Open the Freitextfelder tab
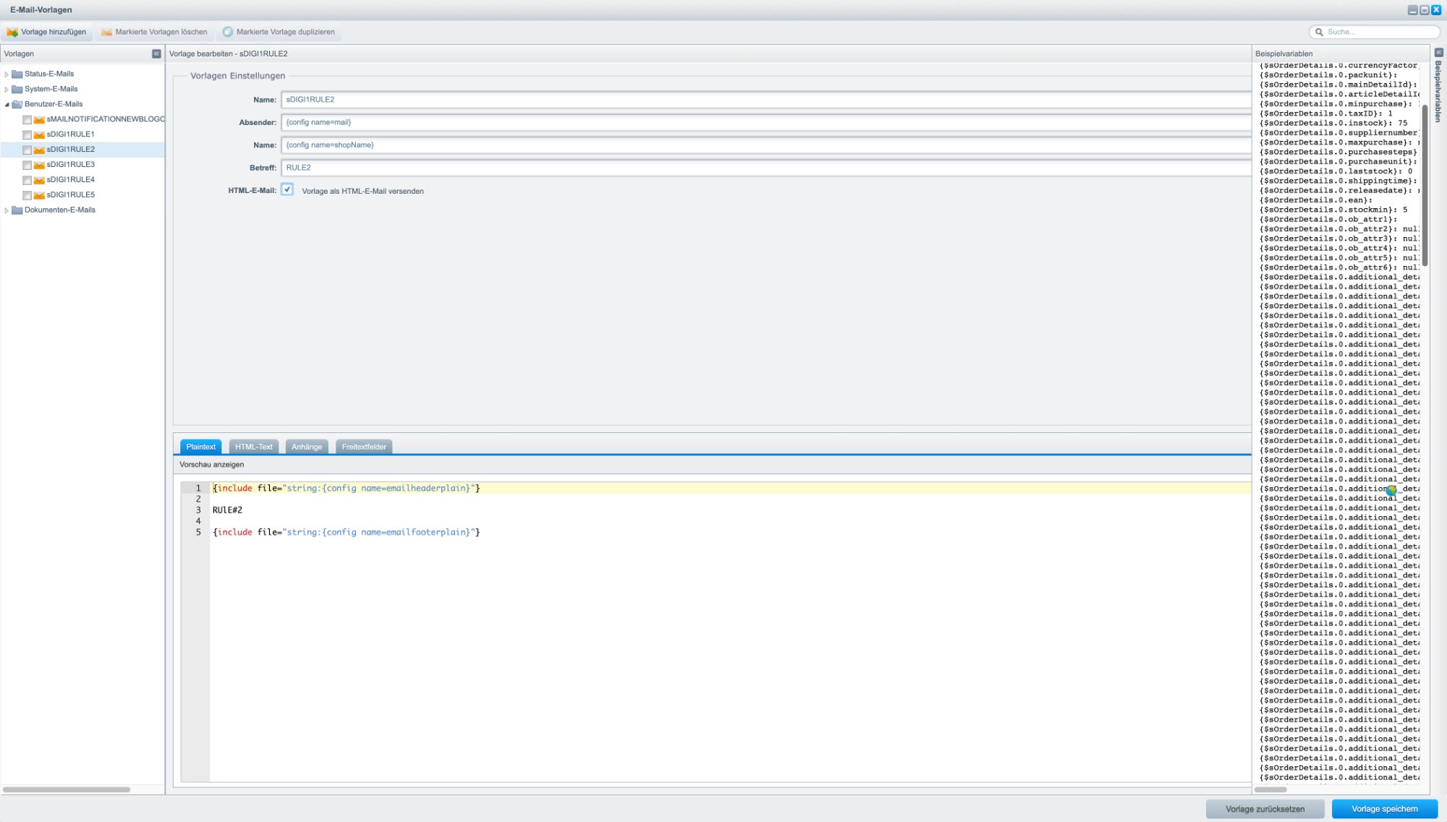Image resolution: width=1447 pixels, height=822 pixels. [364, 447]
